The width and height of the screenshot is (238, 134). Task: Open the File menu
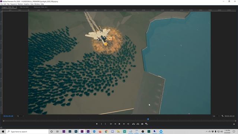click(1, 4)
